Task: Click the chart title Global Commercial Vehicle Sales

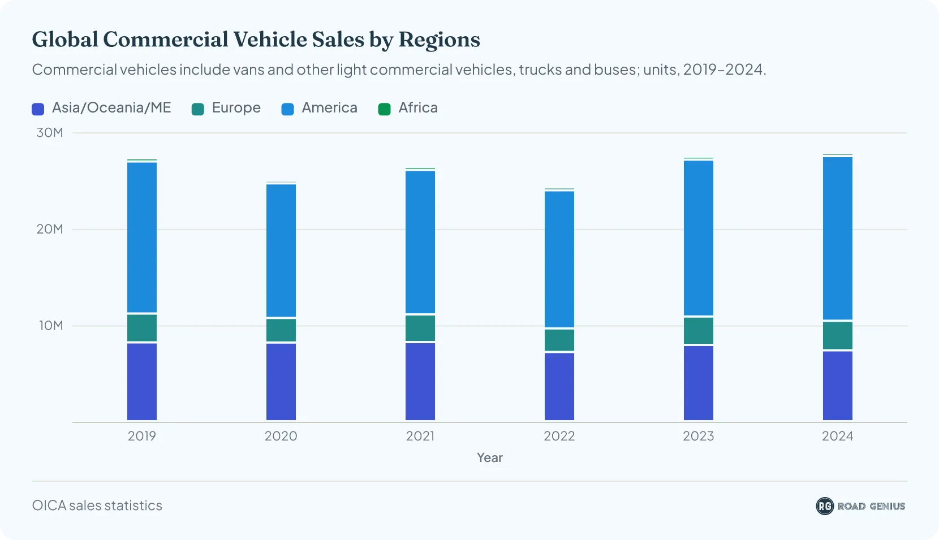Action: pos(256,40)
